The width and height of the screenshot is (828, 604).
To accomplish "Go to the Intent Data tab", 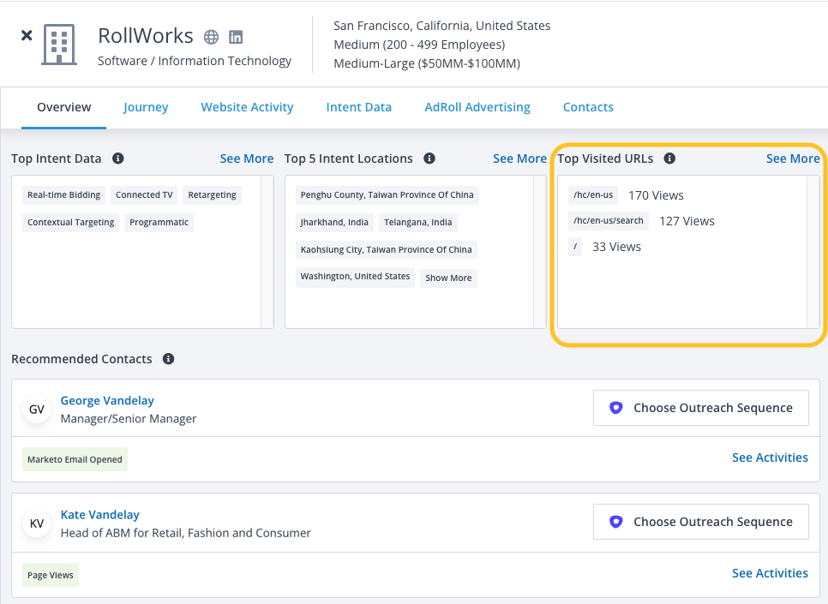I will (358, 107).
